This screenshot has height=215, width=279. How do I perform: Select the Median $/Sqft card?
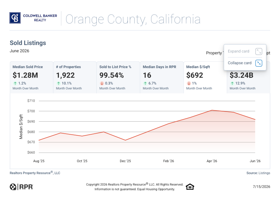click(x=205, y=78)
